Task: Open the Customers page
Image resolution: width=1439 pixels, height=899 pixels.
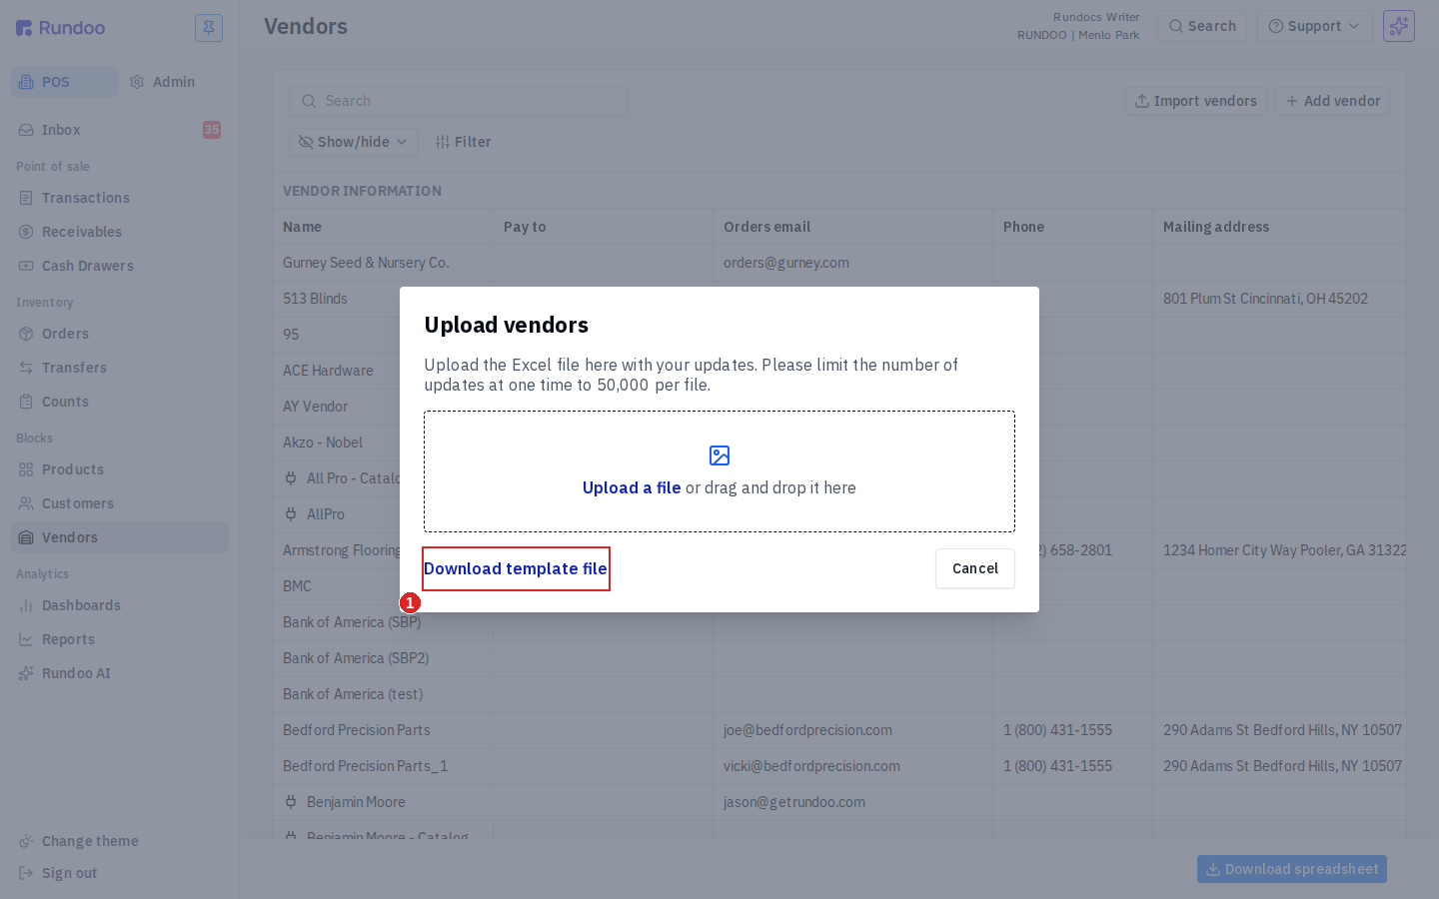Action: point(119,503)
